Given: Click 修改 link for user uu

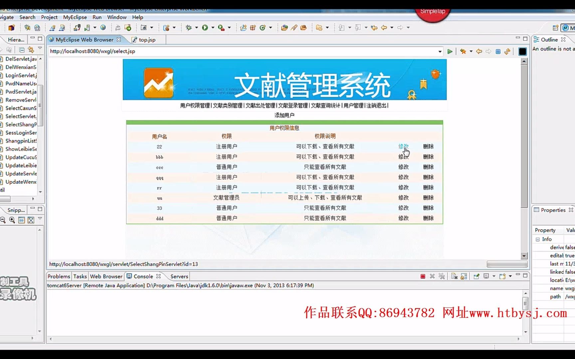Looking at the screenshot, I should [403, 197].
